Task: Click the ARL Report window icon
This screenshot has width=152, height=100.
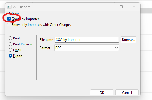Action: (x=9, y=7)
